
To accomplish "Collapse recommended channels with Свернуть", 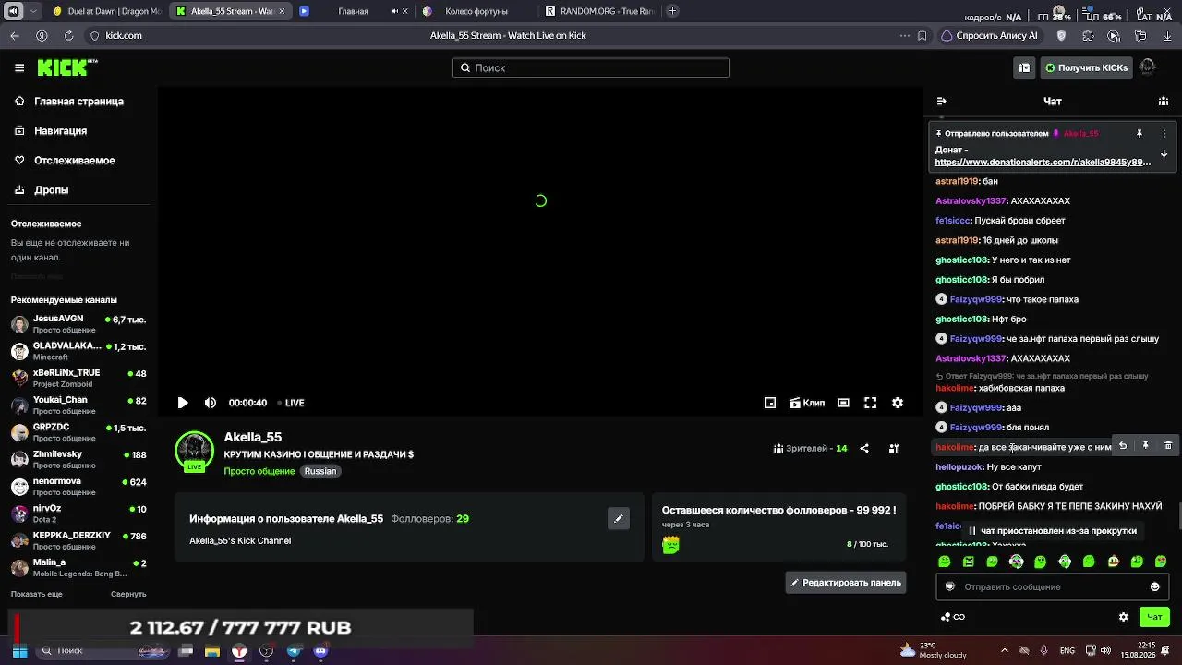I will pos(128,594).
